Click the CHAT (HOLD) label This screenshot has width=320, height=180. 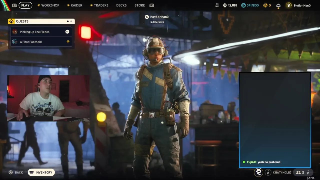point(282,172)
